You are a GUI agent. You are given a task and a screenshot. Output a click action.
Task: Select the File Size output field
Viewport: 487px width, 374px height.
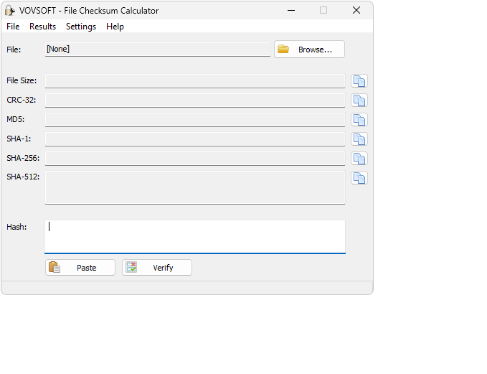195,81
